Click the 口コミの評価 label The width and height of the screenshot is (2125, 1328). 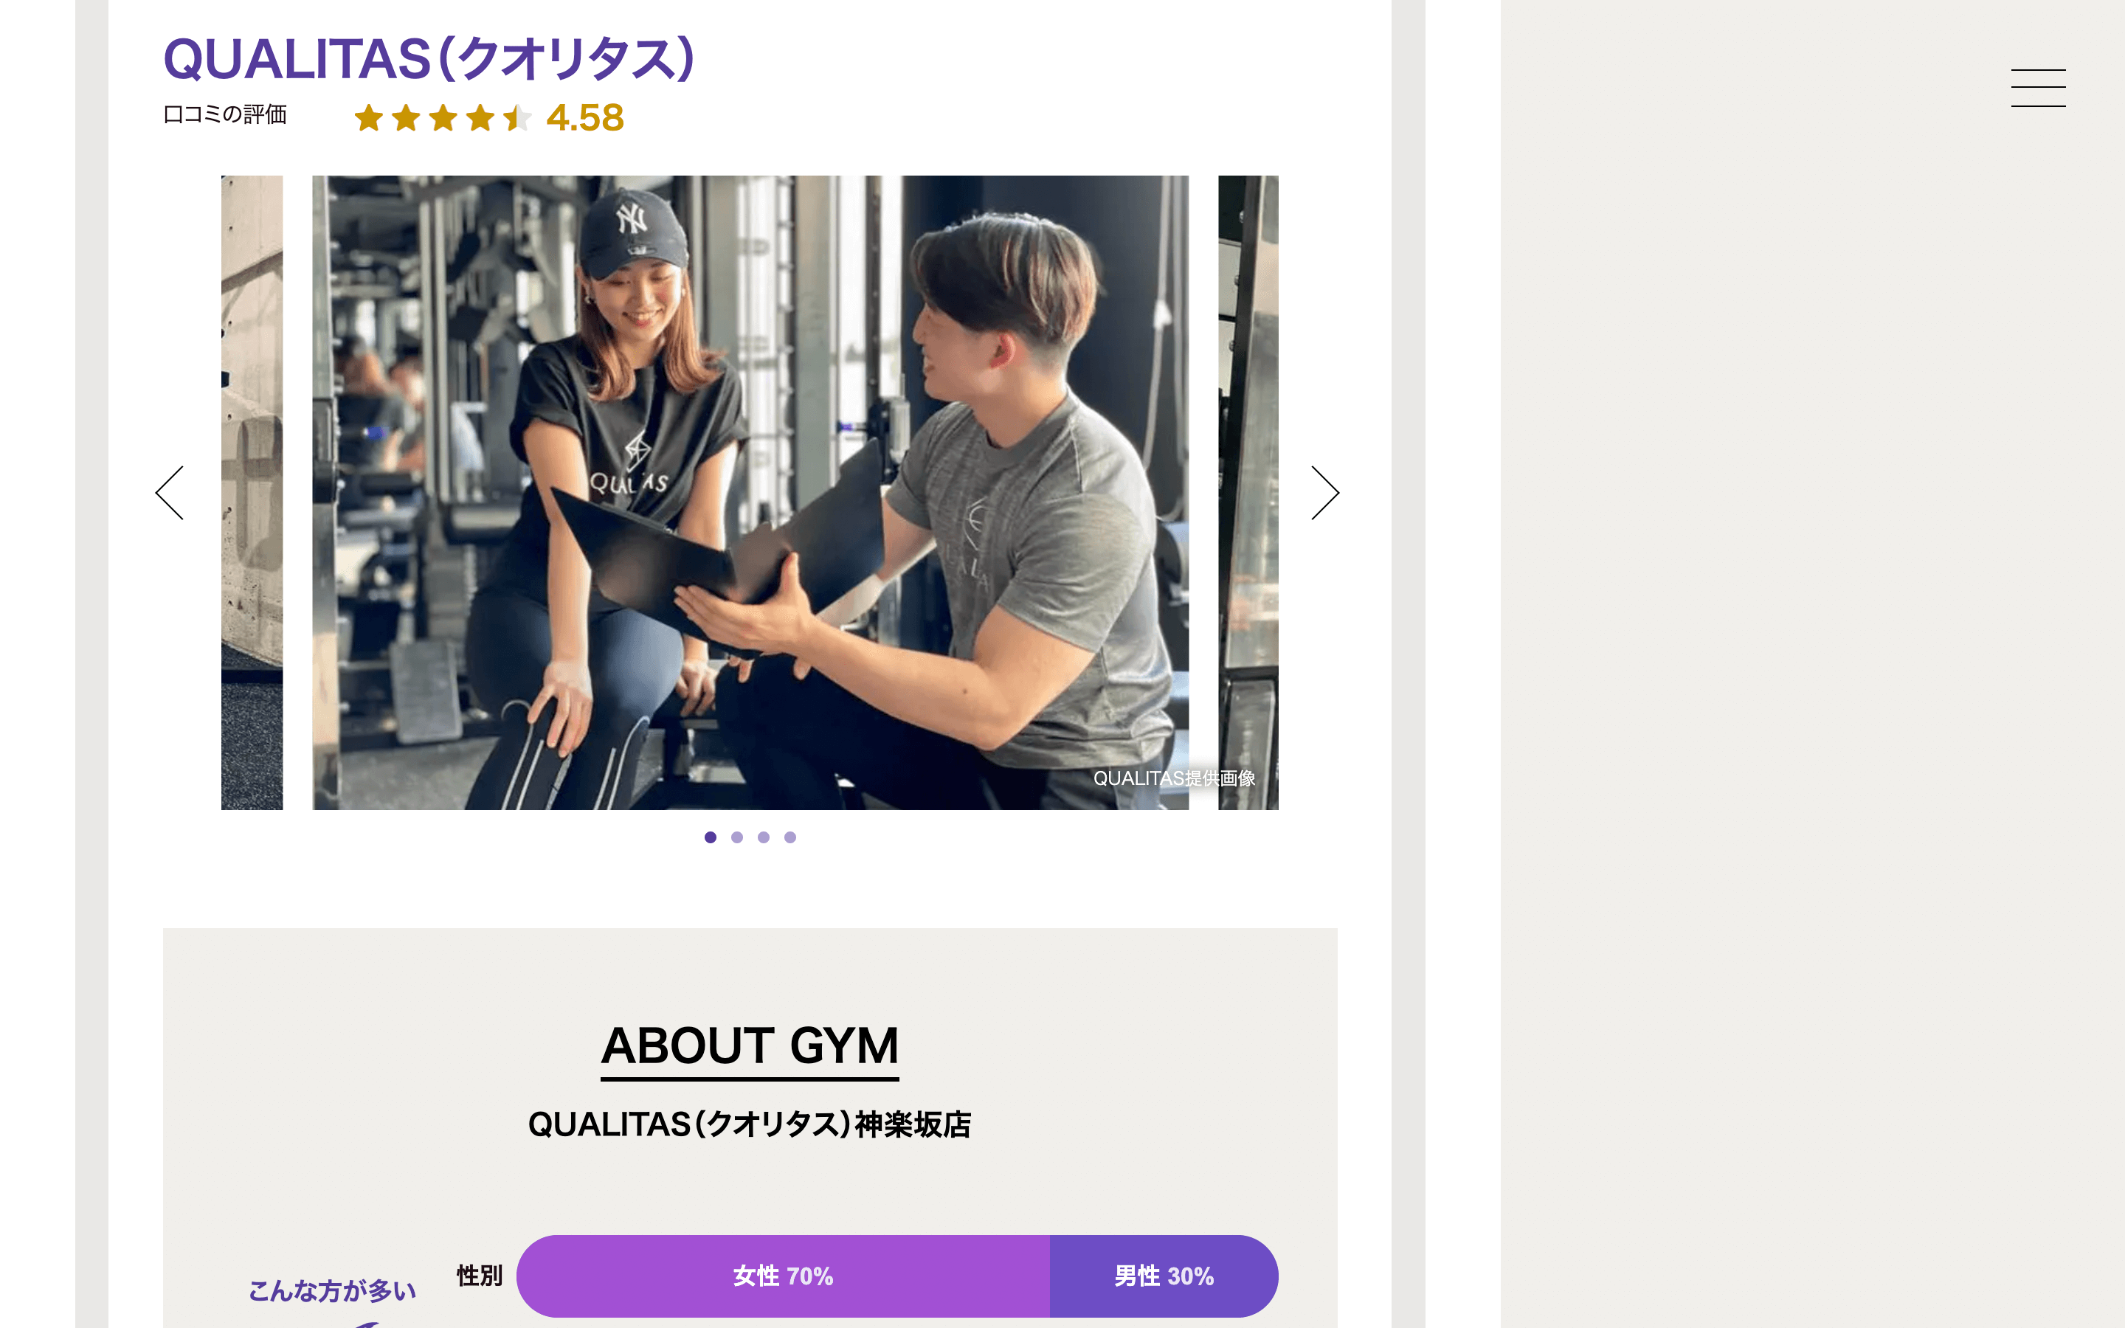(225, 114)
